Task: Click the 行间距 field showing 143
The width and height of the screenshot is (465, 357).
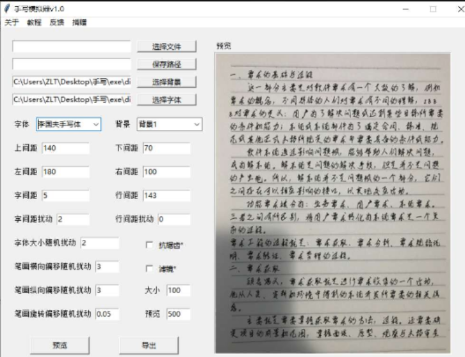Action: coord(167,195)
